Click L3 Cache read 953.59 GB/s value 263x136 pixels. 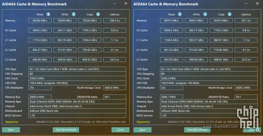[171, 59]
